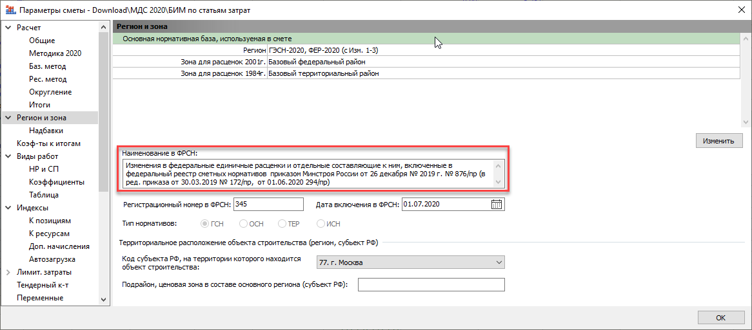Select Рес. метод in the tree
752x330 pixels.
click(48, 79)
